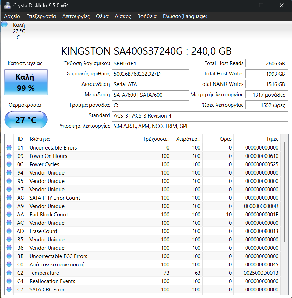Click status orb for ID B6 row
Screen dimensions: 292x298
pos(9,248)
